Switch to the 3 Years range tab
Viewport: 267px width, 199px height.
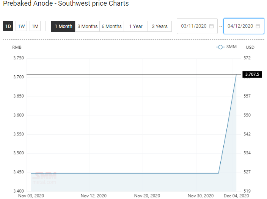tap(159, 26)
